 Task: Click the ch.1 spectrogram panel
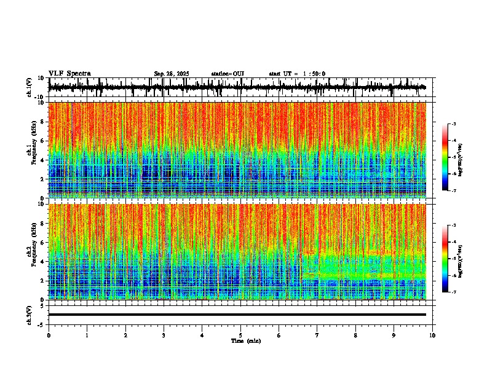click(237, 150)
